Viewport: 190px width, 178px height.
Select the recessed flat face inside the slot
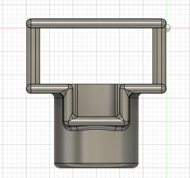pos(96,100)
